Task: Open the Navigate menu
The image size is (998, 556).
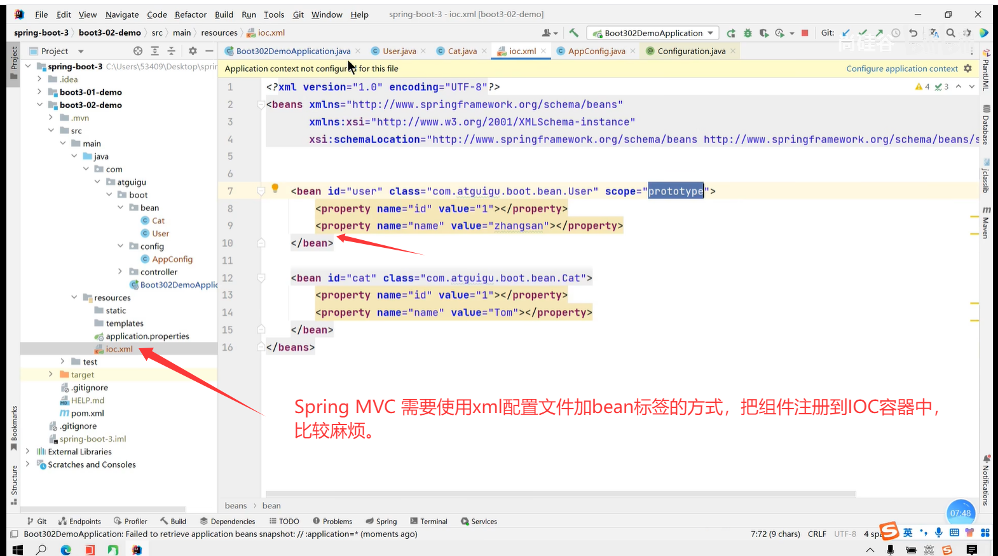Action: point(122,15)
